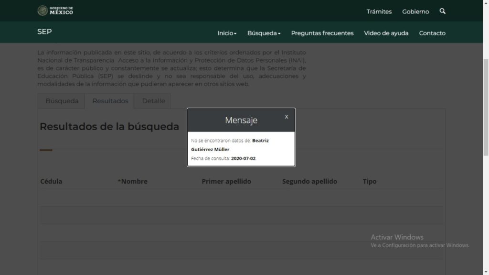Open the search magnifier icon
This screenshot has width=489, height=275.
(x=442, y=11)
